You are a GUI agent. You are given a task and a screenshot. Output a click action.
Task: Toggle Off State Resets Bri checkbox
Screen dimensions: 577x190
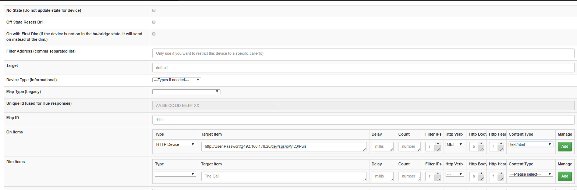pos(154,22)
